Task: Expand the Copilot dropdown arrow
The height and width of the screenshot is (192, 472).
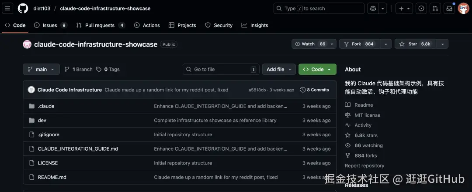Action: coord(383,8)
